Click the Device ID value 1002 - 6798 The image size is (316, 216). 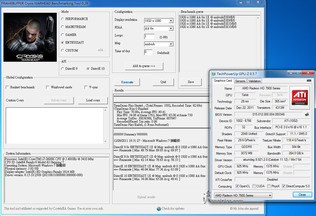244,121
